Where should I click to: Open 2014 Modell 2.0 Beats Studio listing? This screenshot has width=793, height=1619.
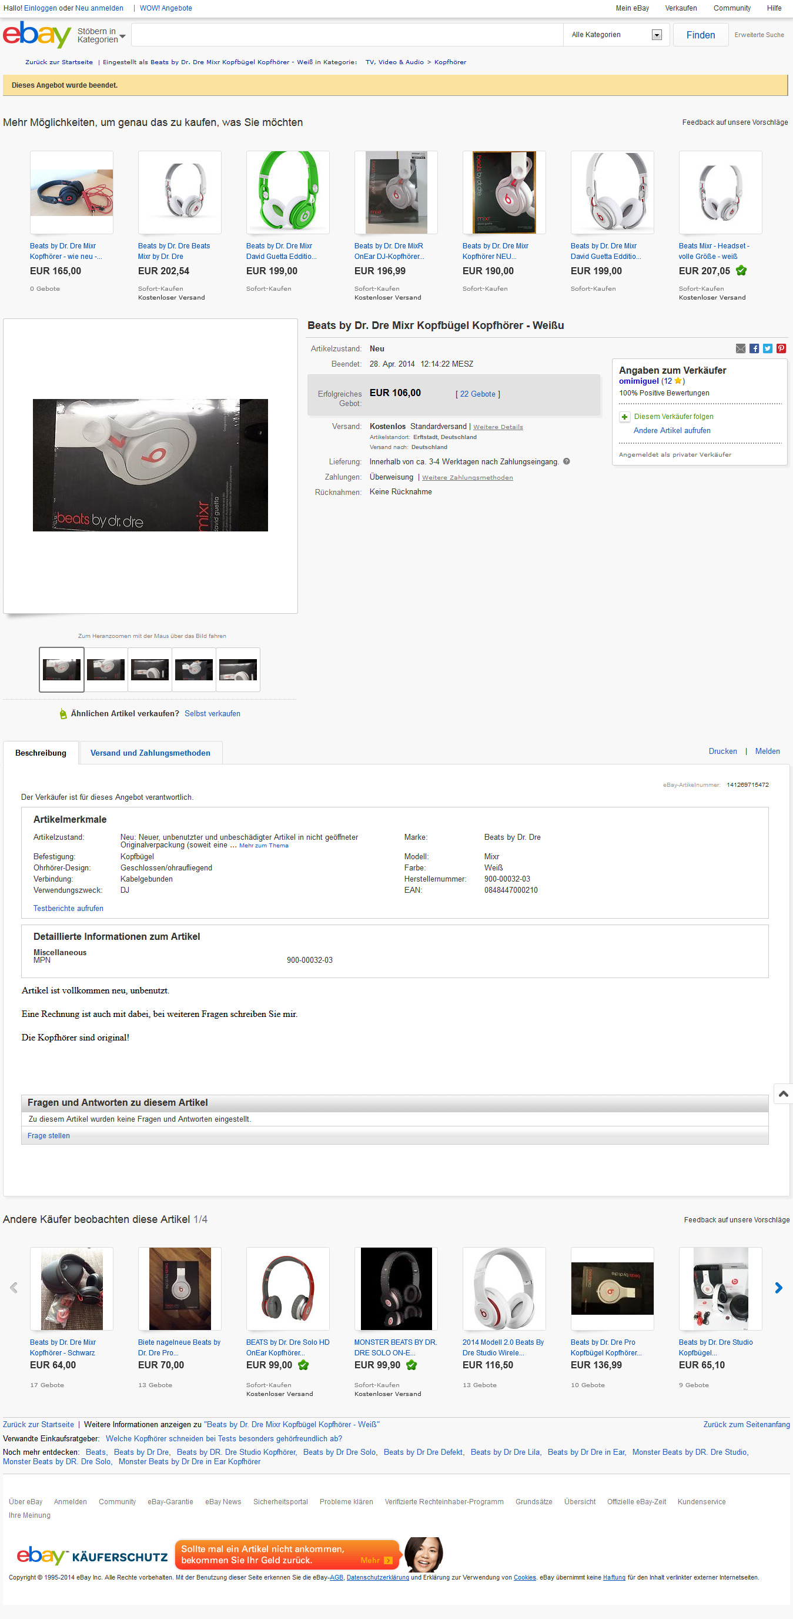point(503,1348)
